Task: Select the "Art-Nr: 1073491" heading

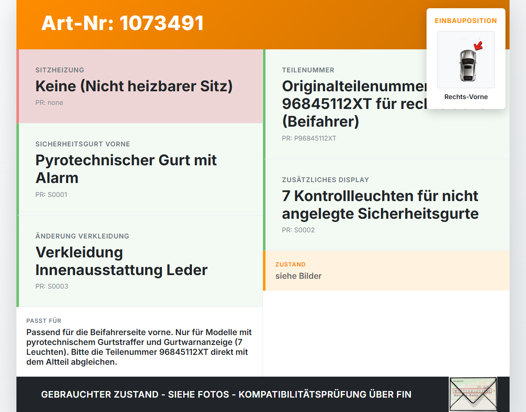Action: 122,23
